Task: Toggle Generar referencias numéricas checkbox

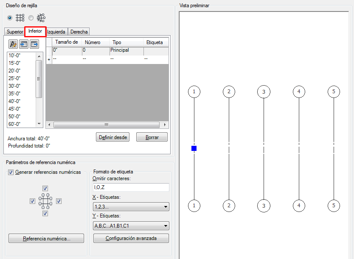Action: pyautogui.click(x=11, y=173)
